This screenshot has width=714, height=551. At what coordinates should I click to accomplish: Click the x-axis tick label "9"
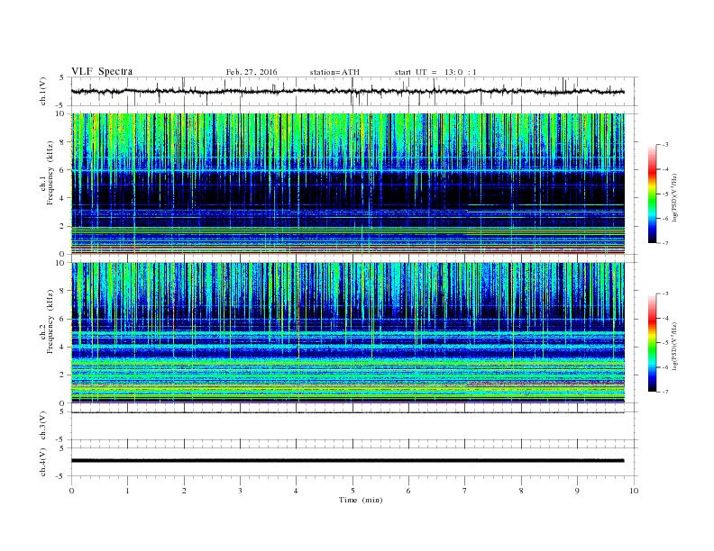577,491
